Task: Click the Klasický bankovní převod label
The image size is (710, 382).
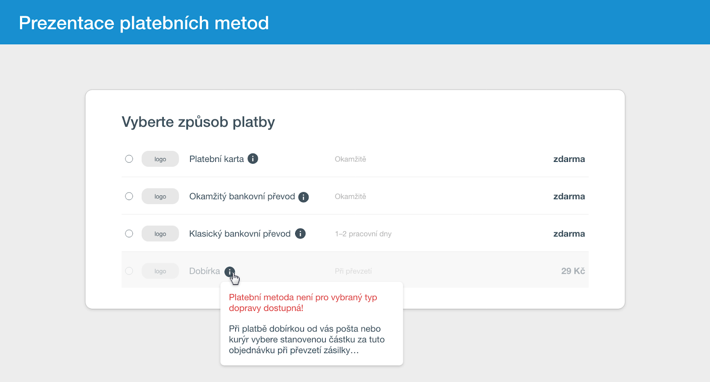Action: [x=240, y=234]
